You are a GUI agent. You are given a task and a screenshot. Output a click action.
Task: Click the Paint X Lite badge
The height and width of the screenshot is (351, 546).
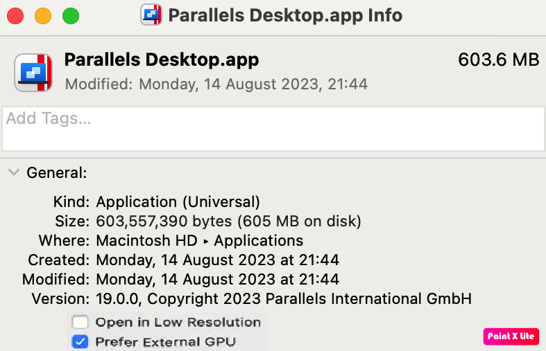[511, 336]
